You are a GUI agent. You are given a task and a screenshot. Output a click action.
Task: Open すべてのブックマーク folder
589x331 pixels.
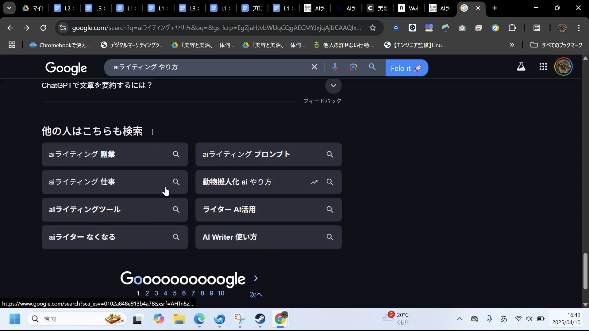pos(556,45)
